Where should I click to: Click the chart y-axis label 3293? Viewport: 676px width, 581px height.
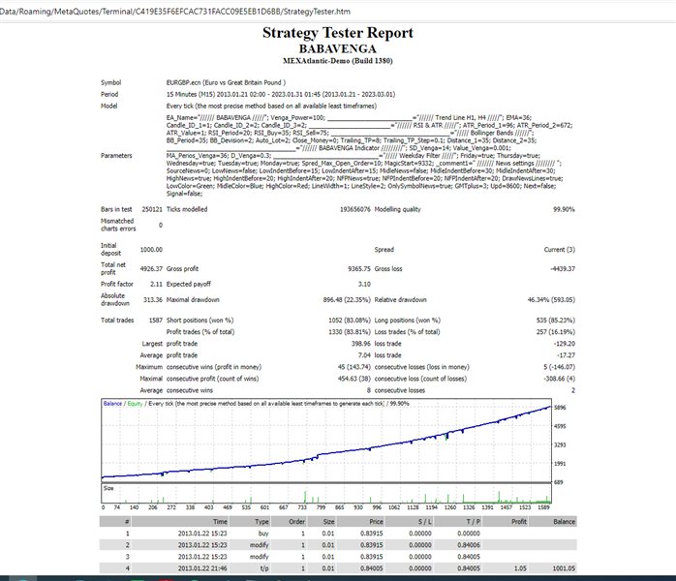pyautogui.click(x=560, y=444)
